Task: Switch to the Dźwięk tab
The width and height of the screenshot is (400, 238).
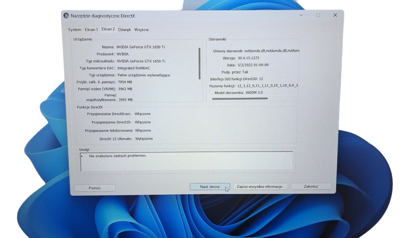Action: point(124,30)
